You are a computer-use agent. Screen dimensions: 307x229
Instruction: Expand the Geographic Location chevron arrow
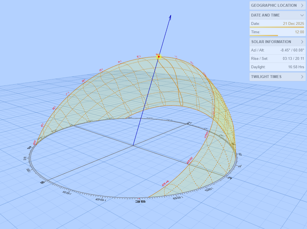[x=302, y=5]
